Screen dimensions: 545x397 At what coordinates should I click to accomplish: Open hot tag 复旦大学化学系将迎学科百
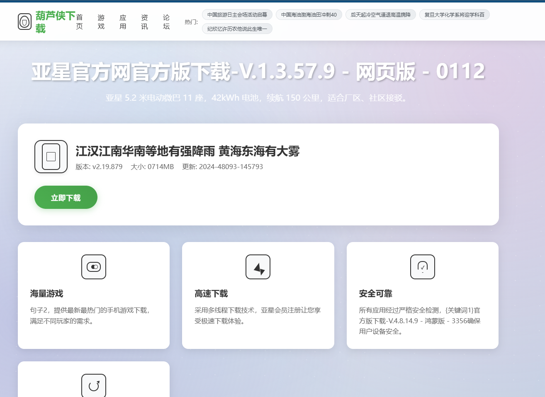click(455, 15)
